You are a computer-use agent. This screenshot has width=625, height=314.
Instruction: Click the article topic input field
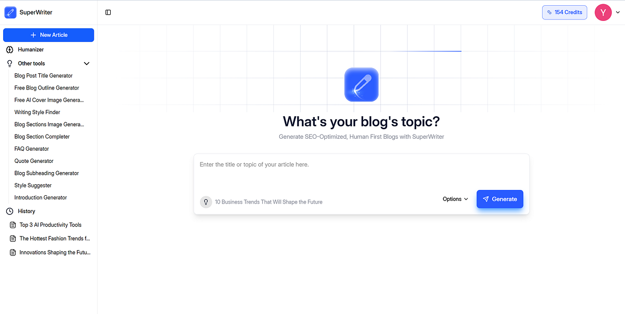click(x=361, y=170)
